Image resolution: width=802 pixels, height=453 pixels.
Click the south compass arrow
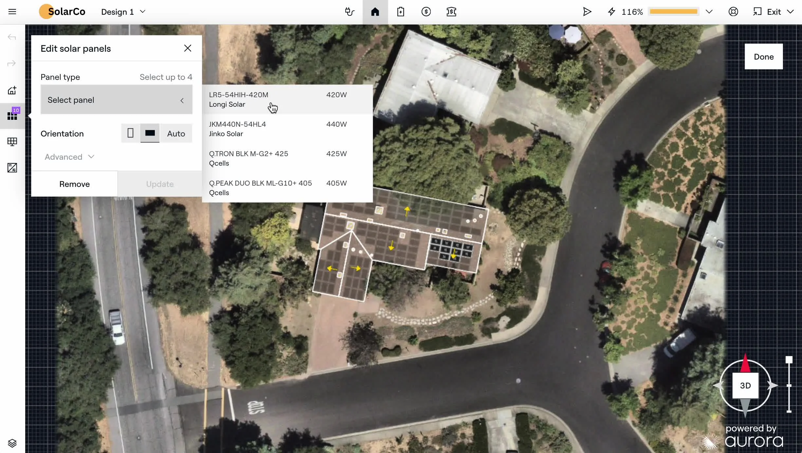tap(745, 408)
